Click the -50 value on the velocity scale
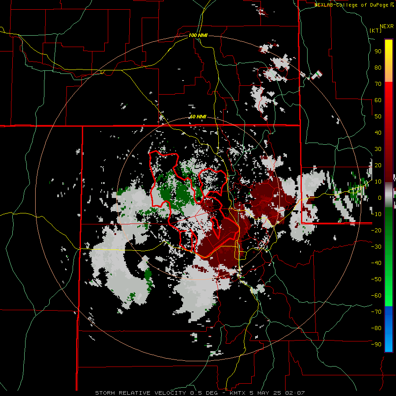 376,279
